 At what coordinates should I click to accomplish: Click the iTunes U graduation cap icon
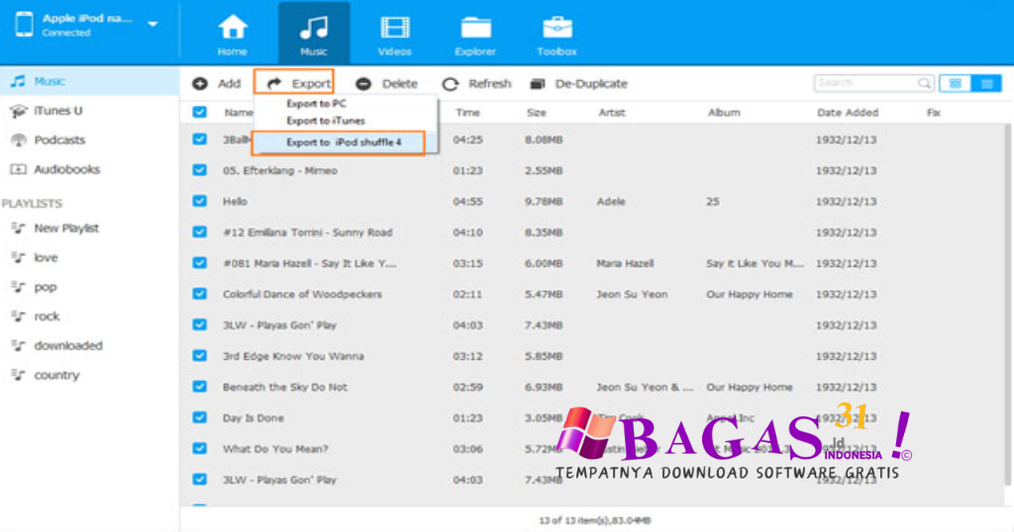point(18,111)
